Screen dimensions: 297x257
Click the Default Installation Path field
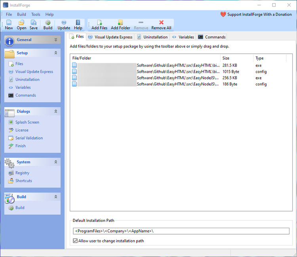coord(181,231)
